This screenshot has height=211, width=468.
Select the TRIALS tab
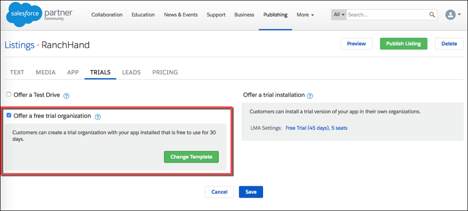click(x=100, y=72)
